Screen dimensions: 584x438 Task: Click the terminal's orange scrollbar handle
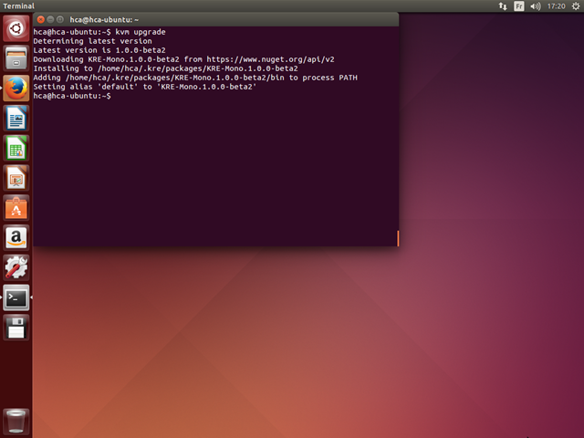point(398,238)
